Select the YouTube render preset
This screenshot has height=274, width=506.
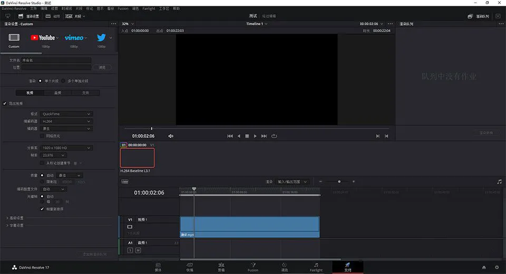coord(43,37)
